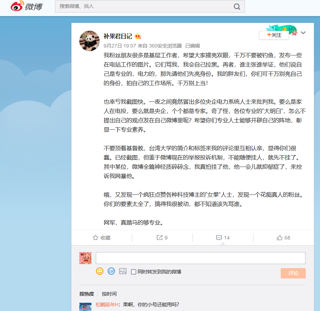Click comment text 果啊，你的小号还能用吗?
The width and height of the screenshot is (320, 311).
point(151,305)
